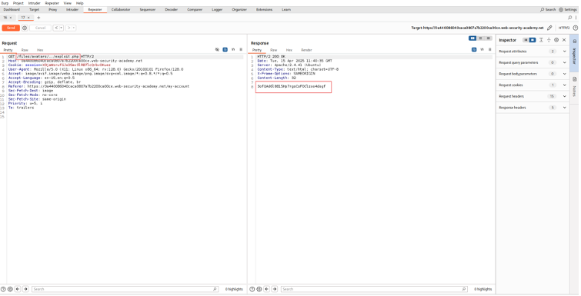Select side-by-side request/response layout
This screenshot has height=296, width=581.
point(472,38)
